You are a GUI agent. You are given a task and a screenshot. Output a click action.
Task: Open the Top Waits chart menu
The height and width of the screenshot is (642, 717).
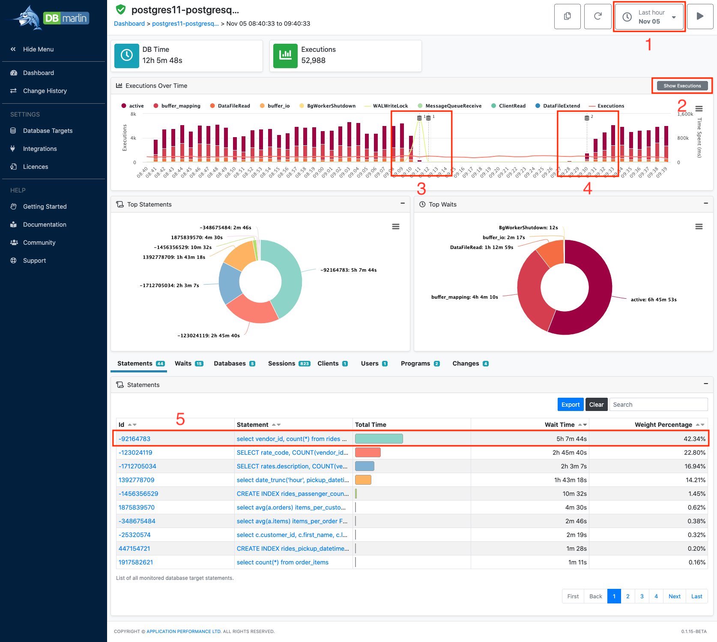click(699, 227)
